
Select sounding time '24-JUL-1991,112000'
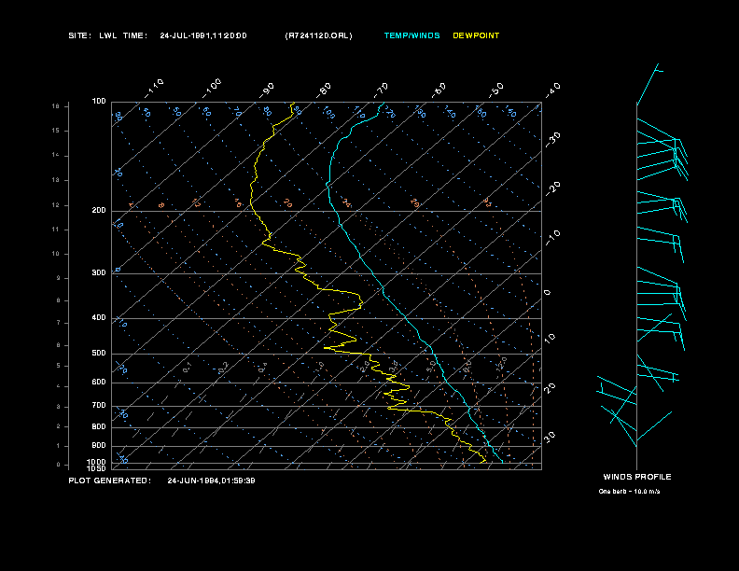point(203,35)
